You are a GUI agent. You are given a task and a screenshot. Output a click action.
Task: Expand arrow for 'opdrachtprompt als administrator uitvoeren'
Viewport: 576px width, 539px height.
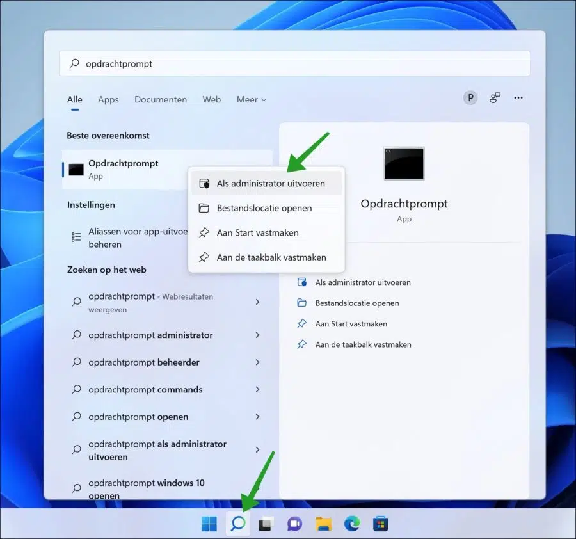[x=257, y=450]
